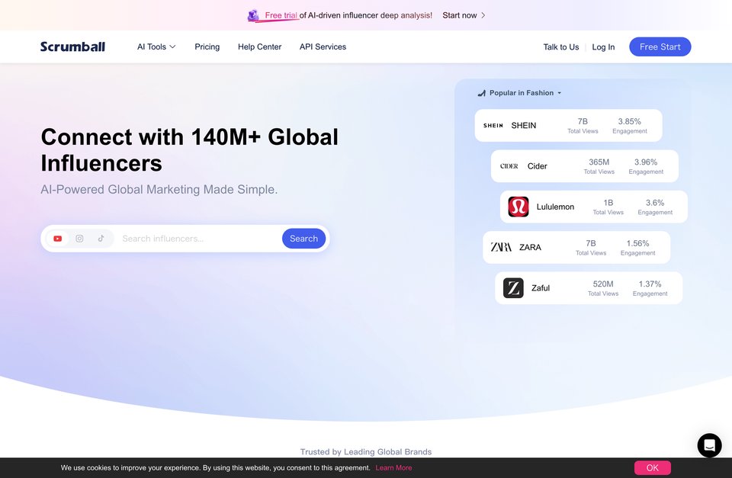
Task: Click the Free Start button
Action: coord(660,47)
